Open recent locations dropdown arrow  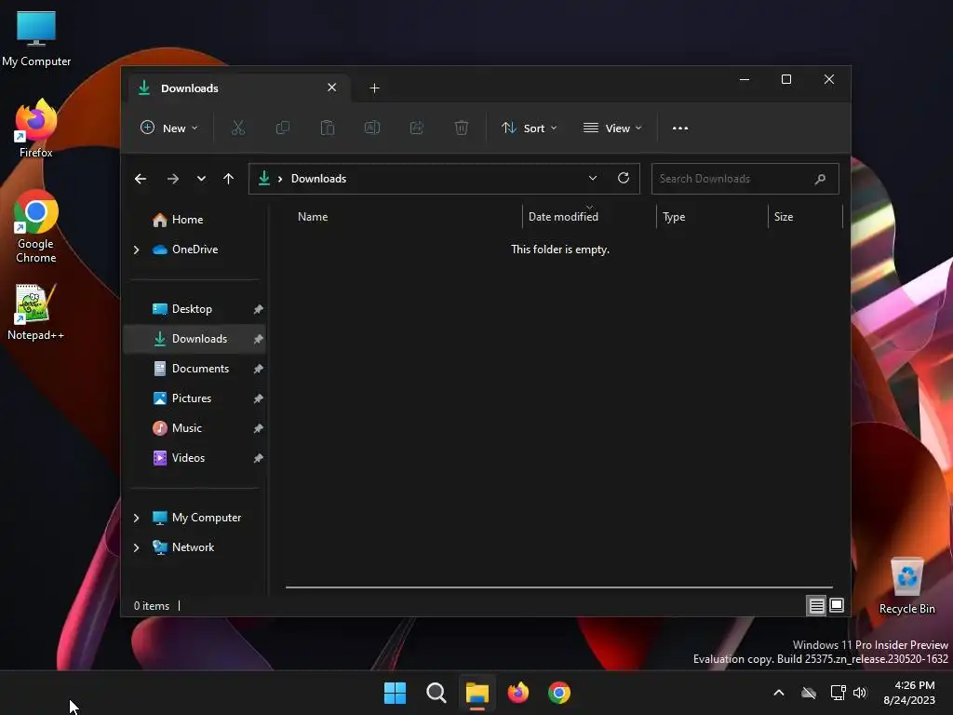tap(201, 179)
